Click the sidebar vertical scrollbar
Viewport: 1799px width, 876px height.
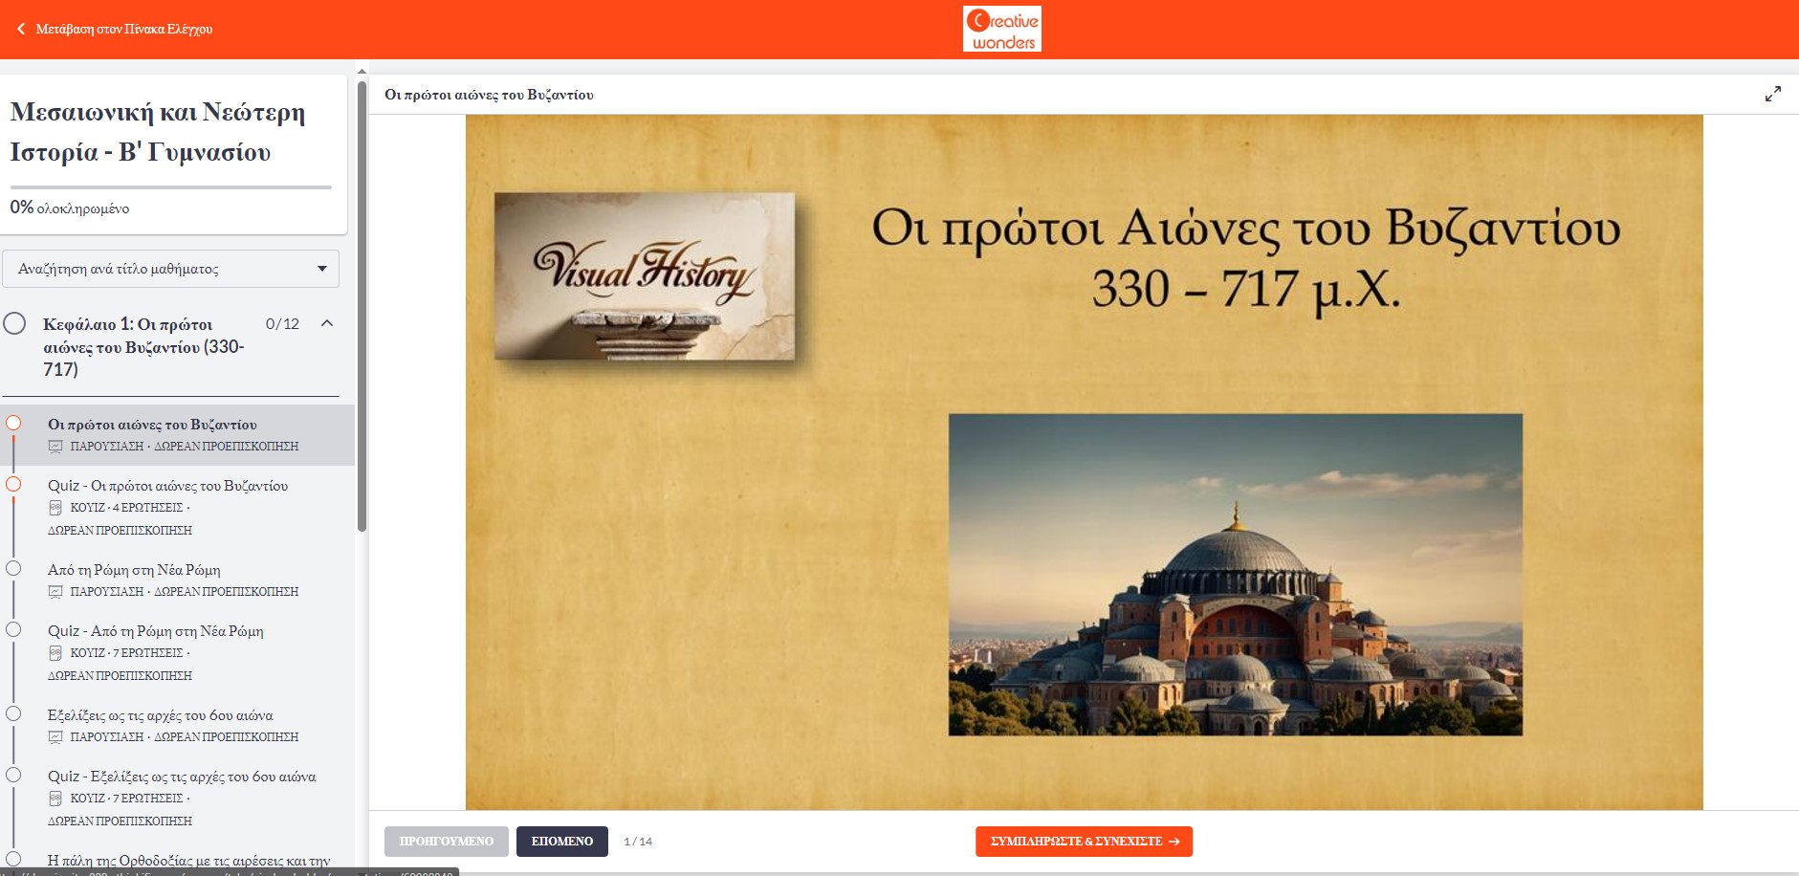click(362, 306)
